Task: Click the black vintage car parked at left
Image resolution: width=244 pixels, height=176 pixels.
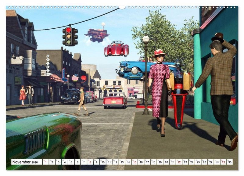Action: [71, 97]
